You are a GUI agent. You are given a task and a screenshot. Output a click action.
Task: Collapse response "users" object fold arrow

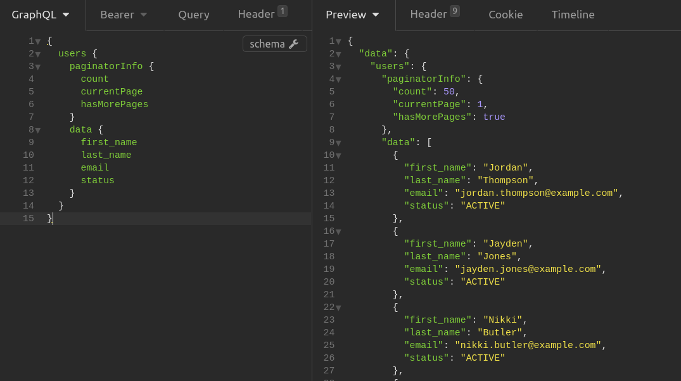tap(338, 67)
